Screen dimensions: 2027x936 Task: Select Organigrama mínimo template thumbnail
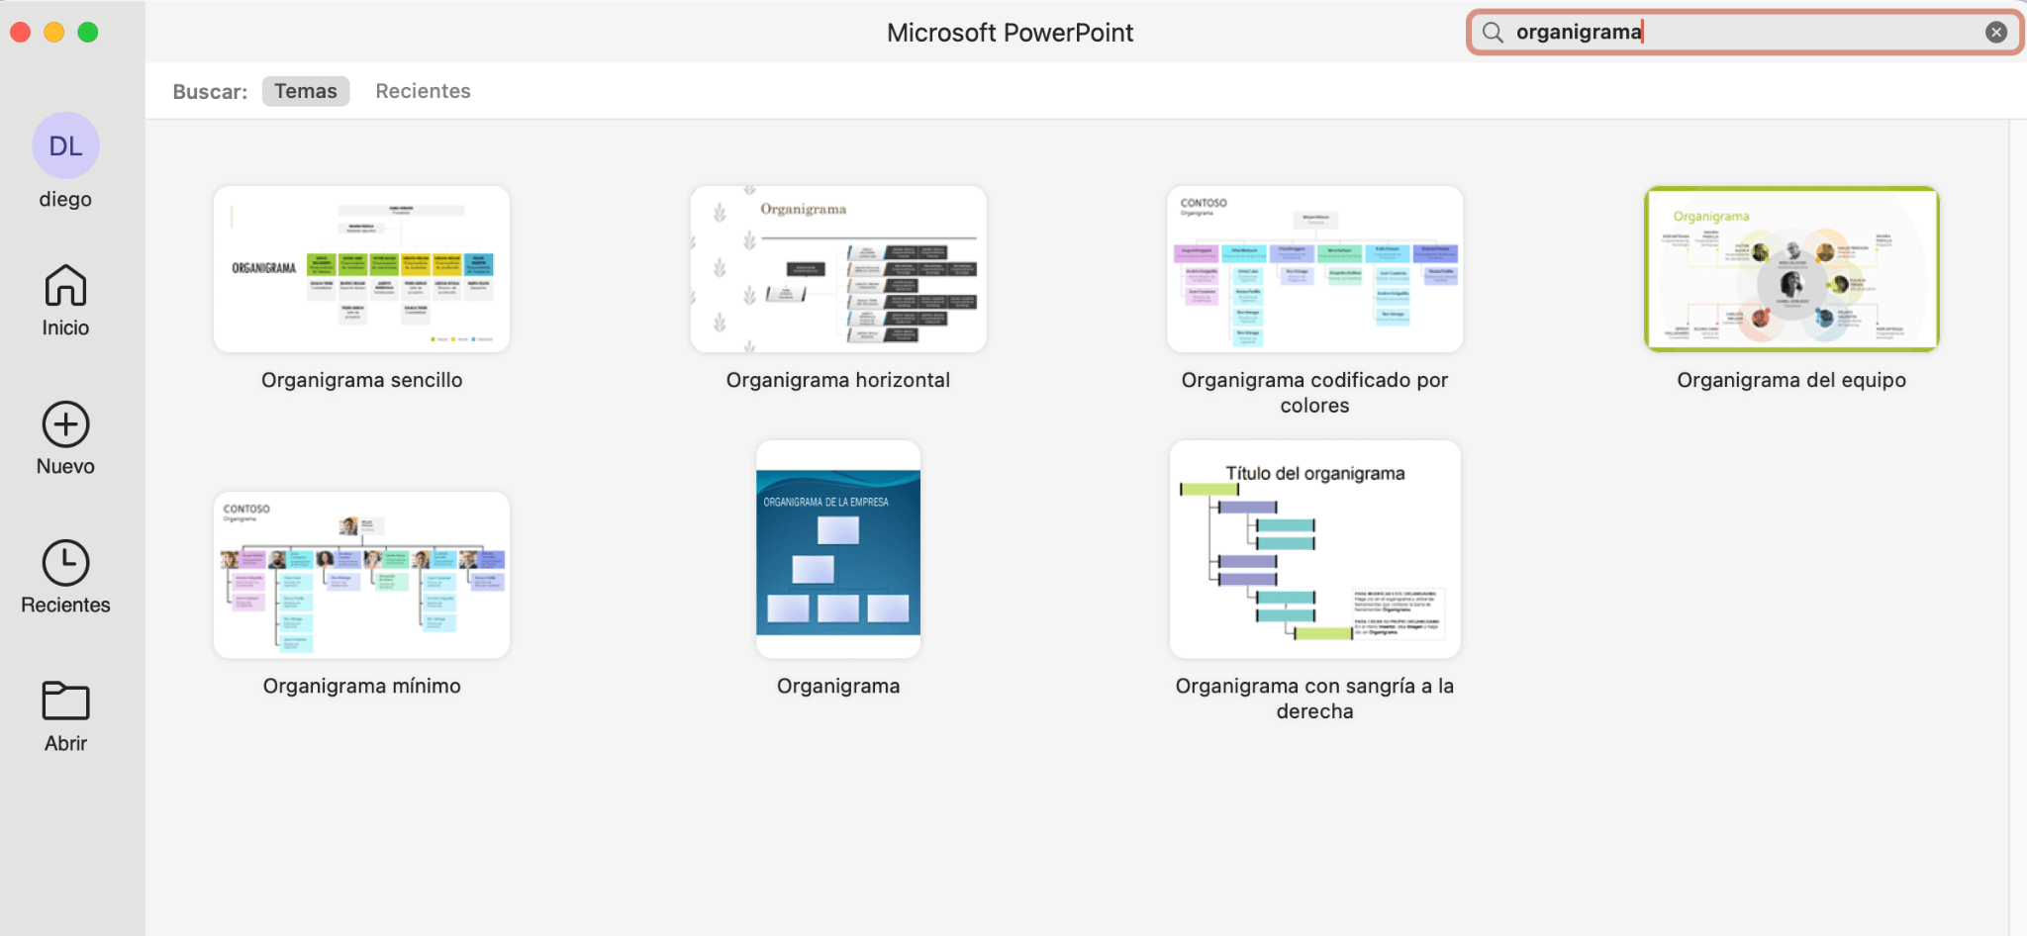click(361, 575)
